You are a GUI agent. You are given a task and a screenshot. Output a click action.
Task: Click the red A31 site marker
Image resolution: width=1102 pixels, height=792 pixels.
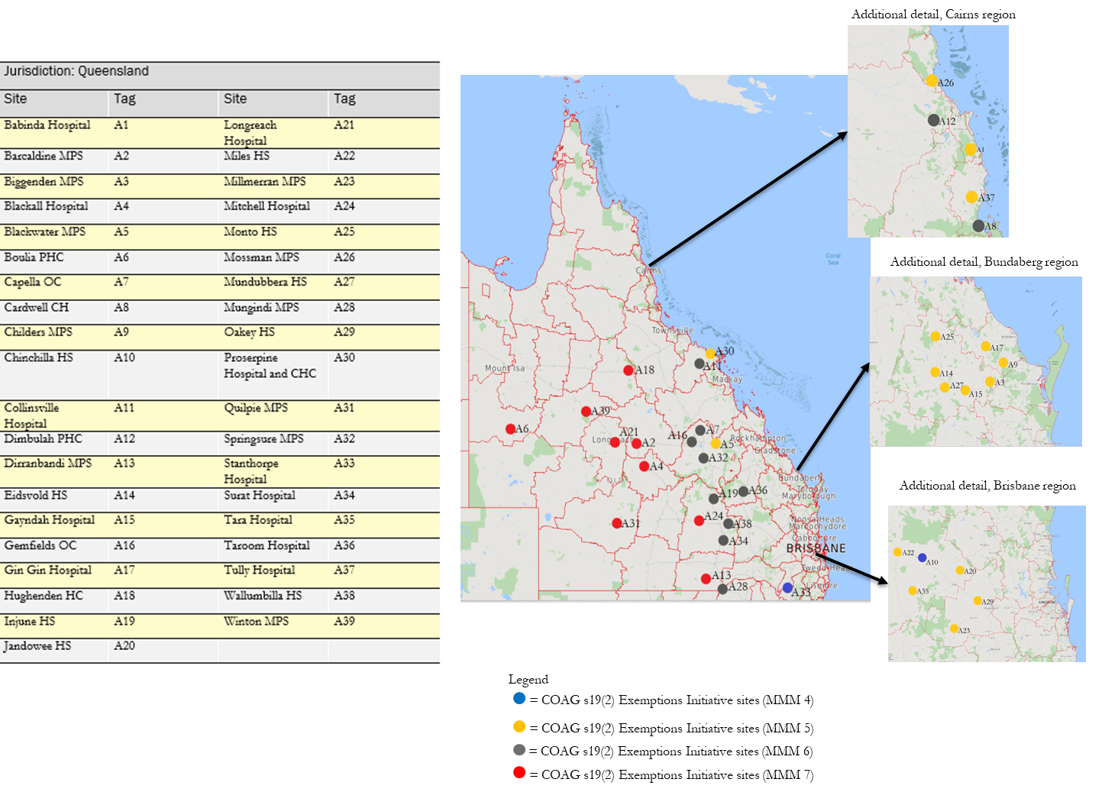(616, 523)
